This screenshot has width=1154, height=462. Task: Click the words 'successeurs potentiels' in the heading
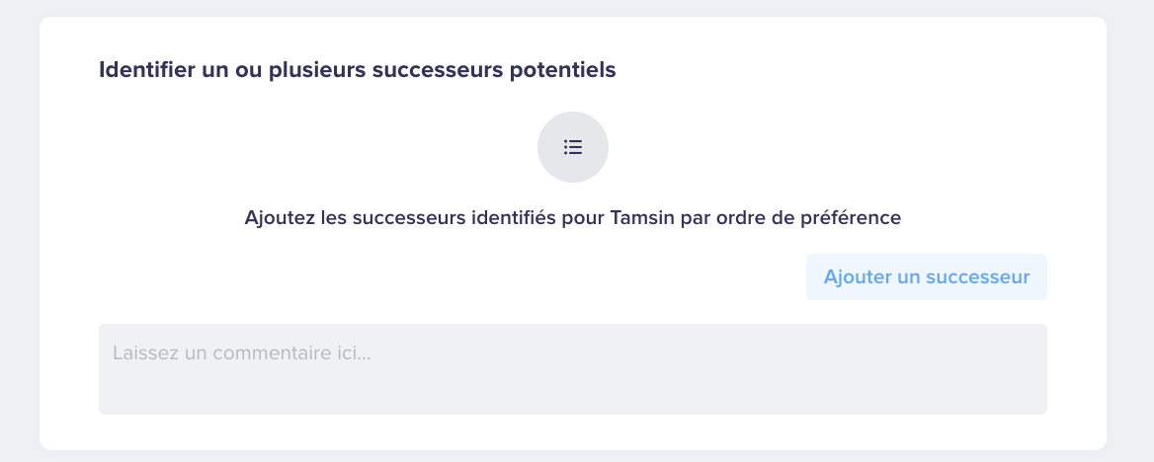pyautogui.click(x=494, y=70)
